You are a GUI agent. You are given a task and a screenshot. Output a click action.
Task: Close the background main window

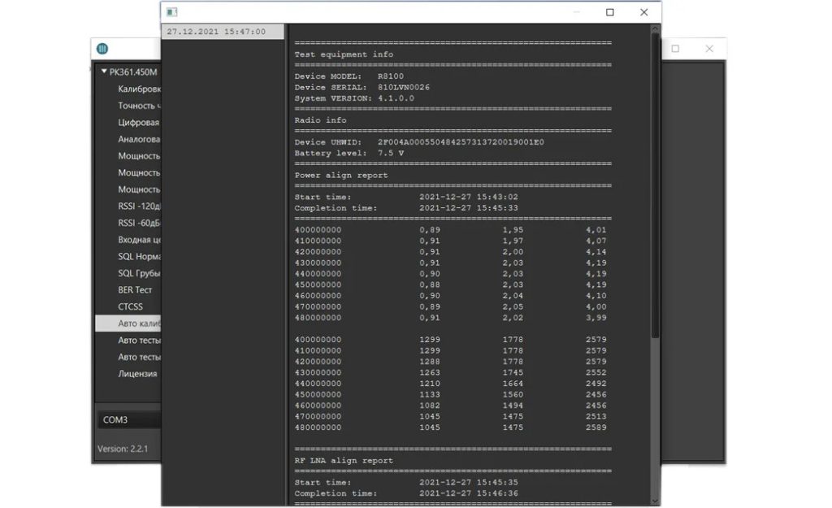pos(709,49)
